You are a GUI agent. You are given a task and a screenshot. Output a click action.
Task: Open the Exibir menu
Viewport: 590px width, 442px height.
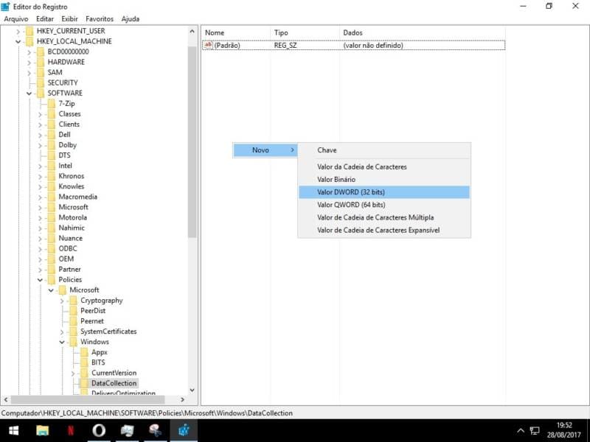[69, 19]
